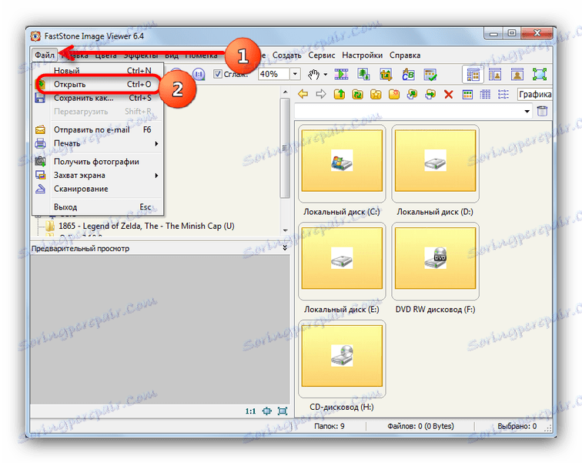Click the Папок: 9 status entry
The width and height of the screenshot is (582, 463).
tap(329, 426)
